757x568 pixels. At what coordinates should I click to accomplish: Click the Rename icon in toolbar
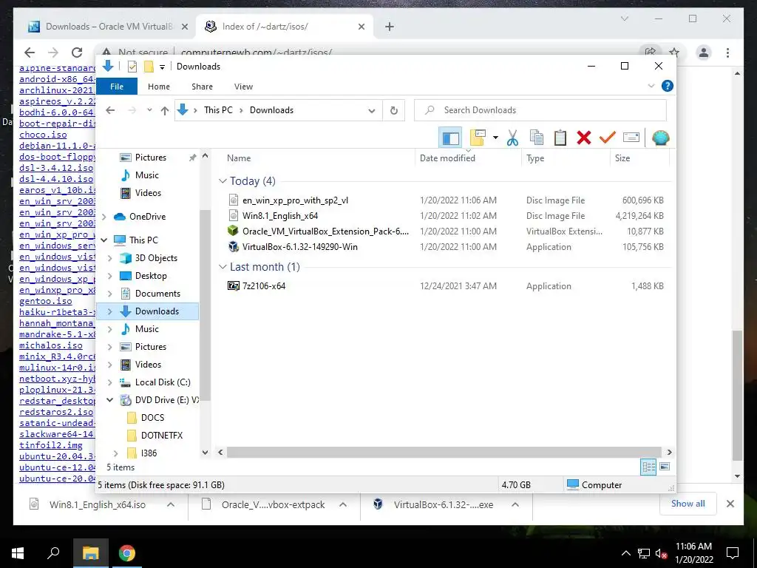click(x=631, y=138)
